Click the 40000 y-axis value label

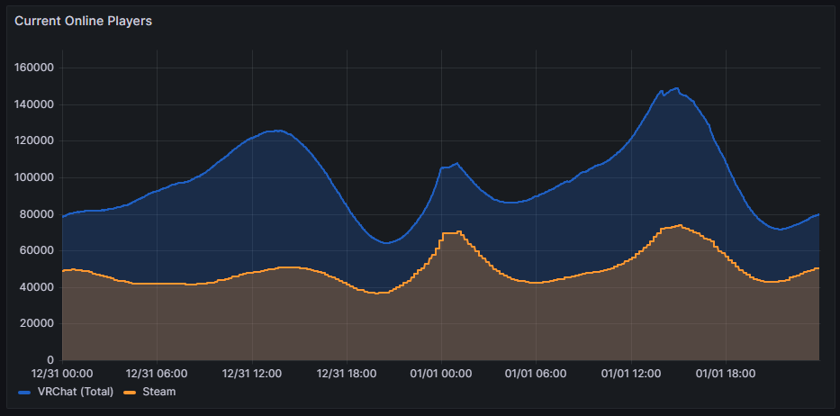[x=39, y=287]
